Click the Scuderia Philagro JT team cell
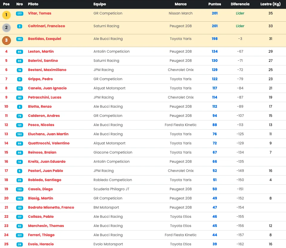This screenshot has height=248, width=286. (x=111, y=189)
